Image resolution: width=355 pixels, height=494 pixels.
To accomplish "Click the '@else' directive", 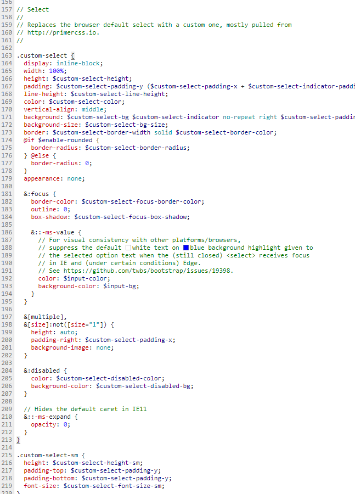I will (40, 156).
